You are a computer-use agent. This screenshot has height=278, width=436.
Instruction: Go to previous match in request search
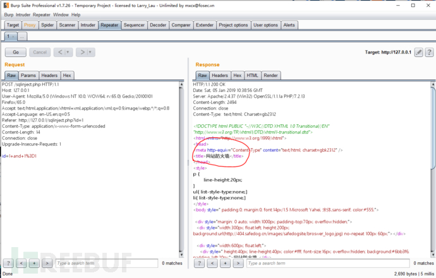click(21, 263)
